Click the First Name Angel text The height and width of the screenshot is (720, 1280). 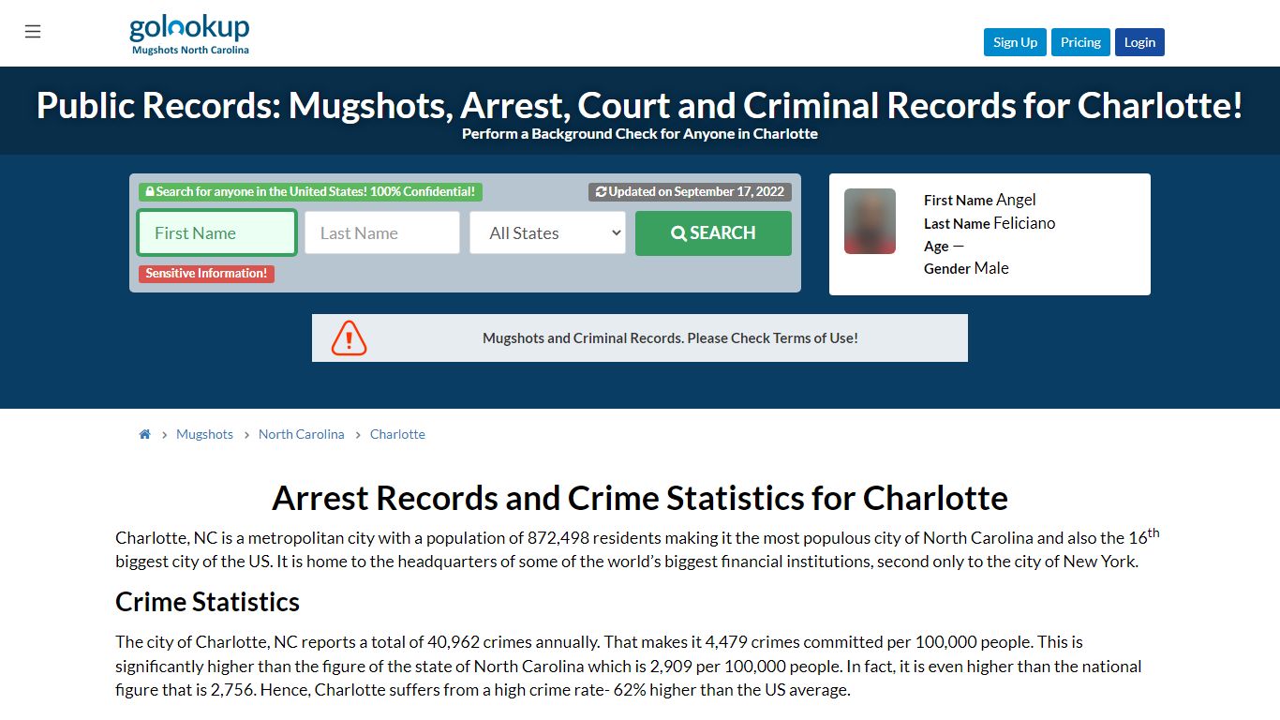tap(980, 200)
